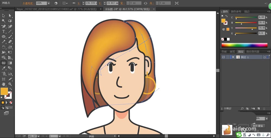This screenshot has height=138, width=271.
Task: Toggle the width-height constrain link icon
Action: pyautogui.click(x=146, y=3)
